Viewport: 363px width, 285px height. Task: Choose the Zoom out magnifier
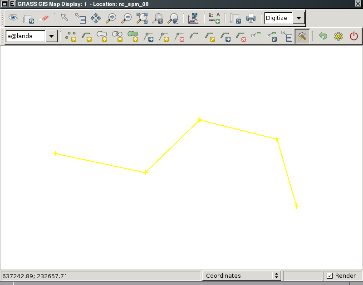[x=127, y=18]
